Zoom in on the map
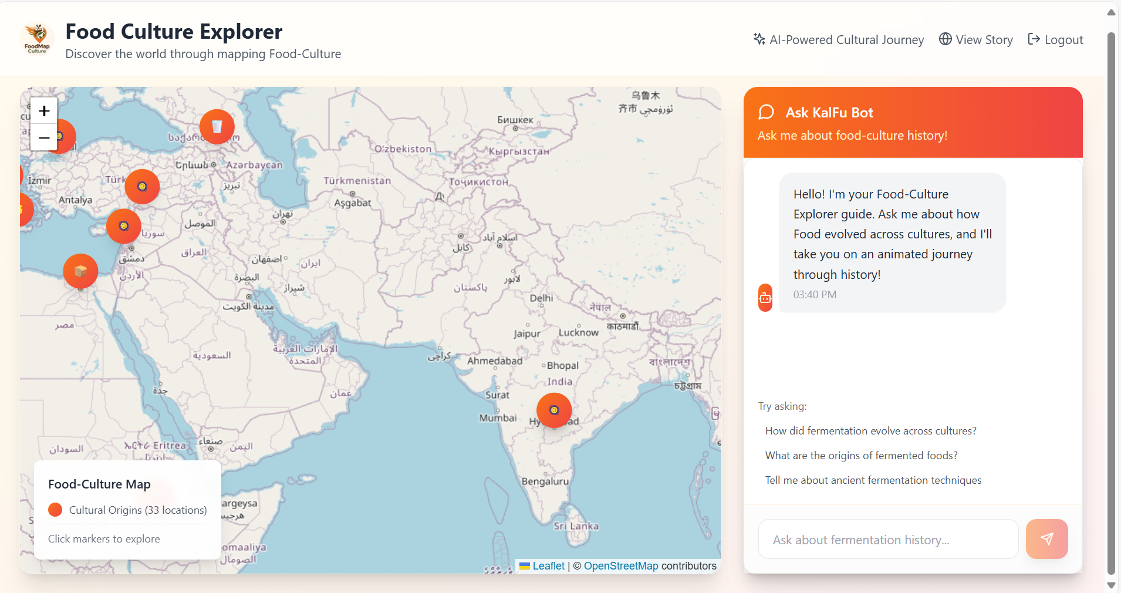The height and width of the screenshot is (593, 1121). pos(43,111)
